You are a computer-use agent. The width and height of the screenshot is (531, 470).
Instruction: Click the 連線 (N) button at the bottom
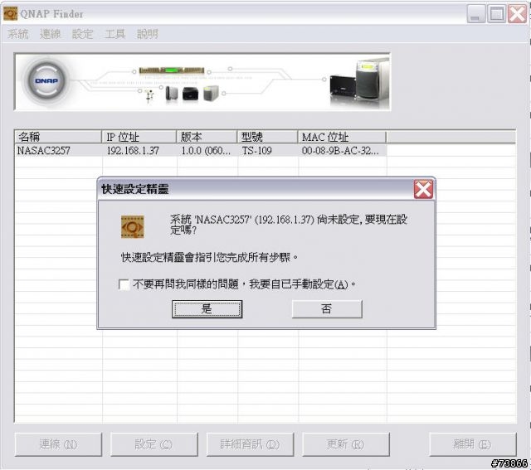tap(58, 444)
